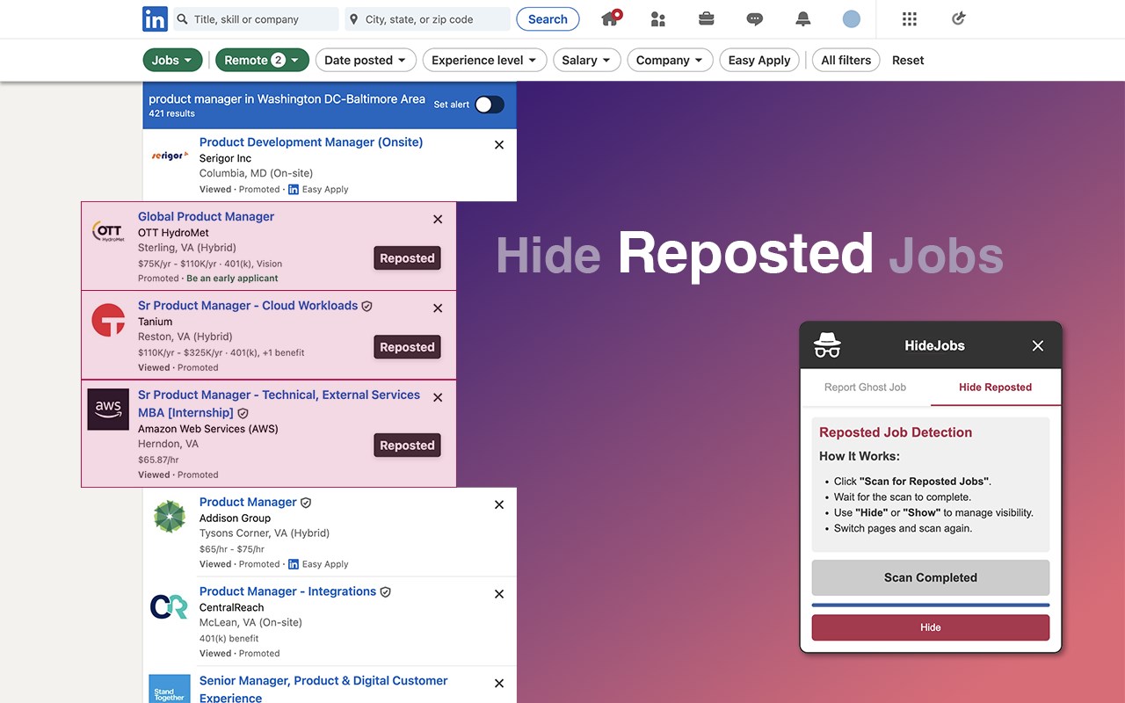
Task: Dismiss Global Product Manager job
Action: point(438,220)
